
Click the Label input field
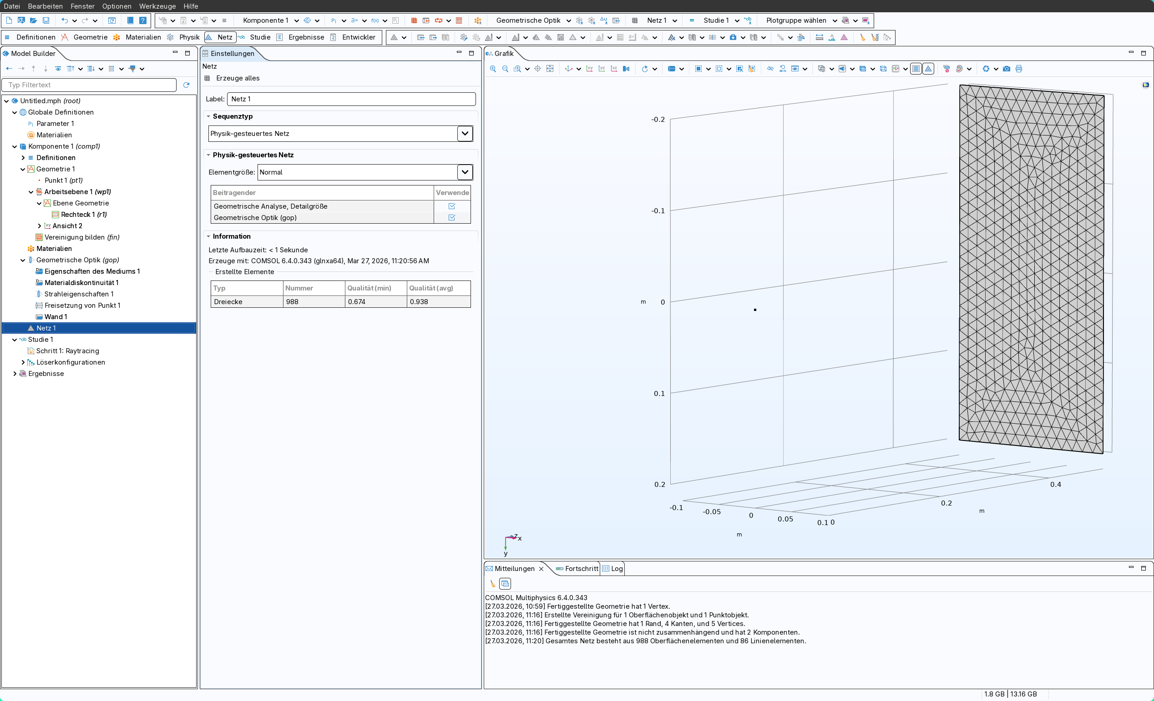click(351, 99)
